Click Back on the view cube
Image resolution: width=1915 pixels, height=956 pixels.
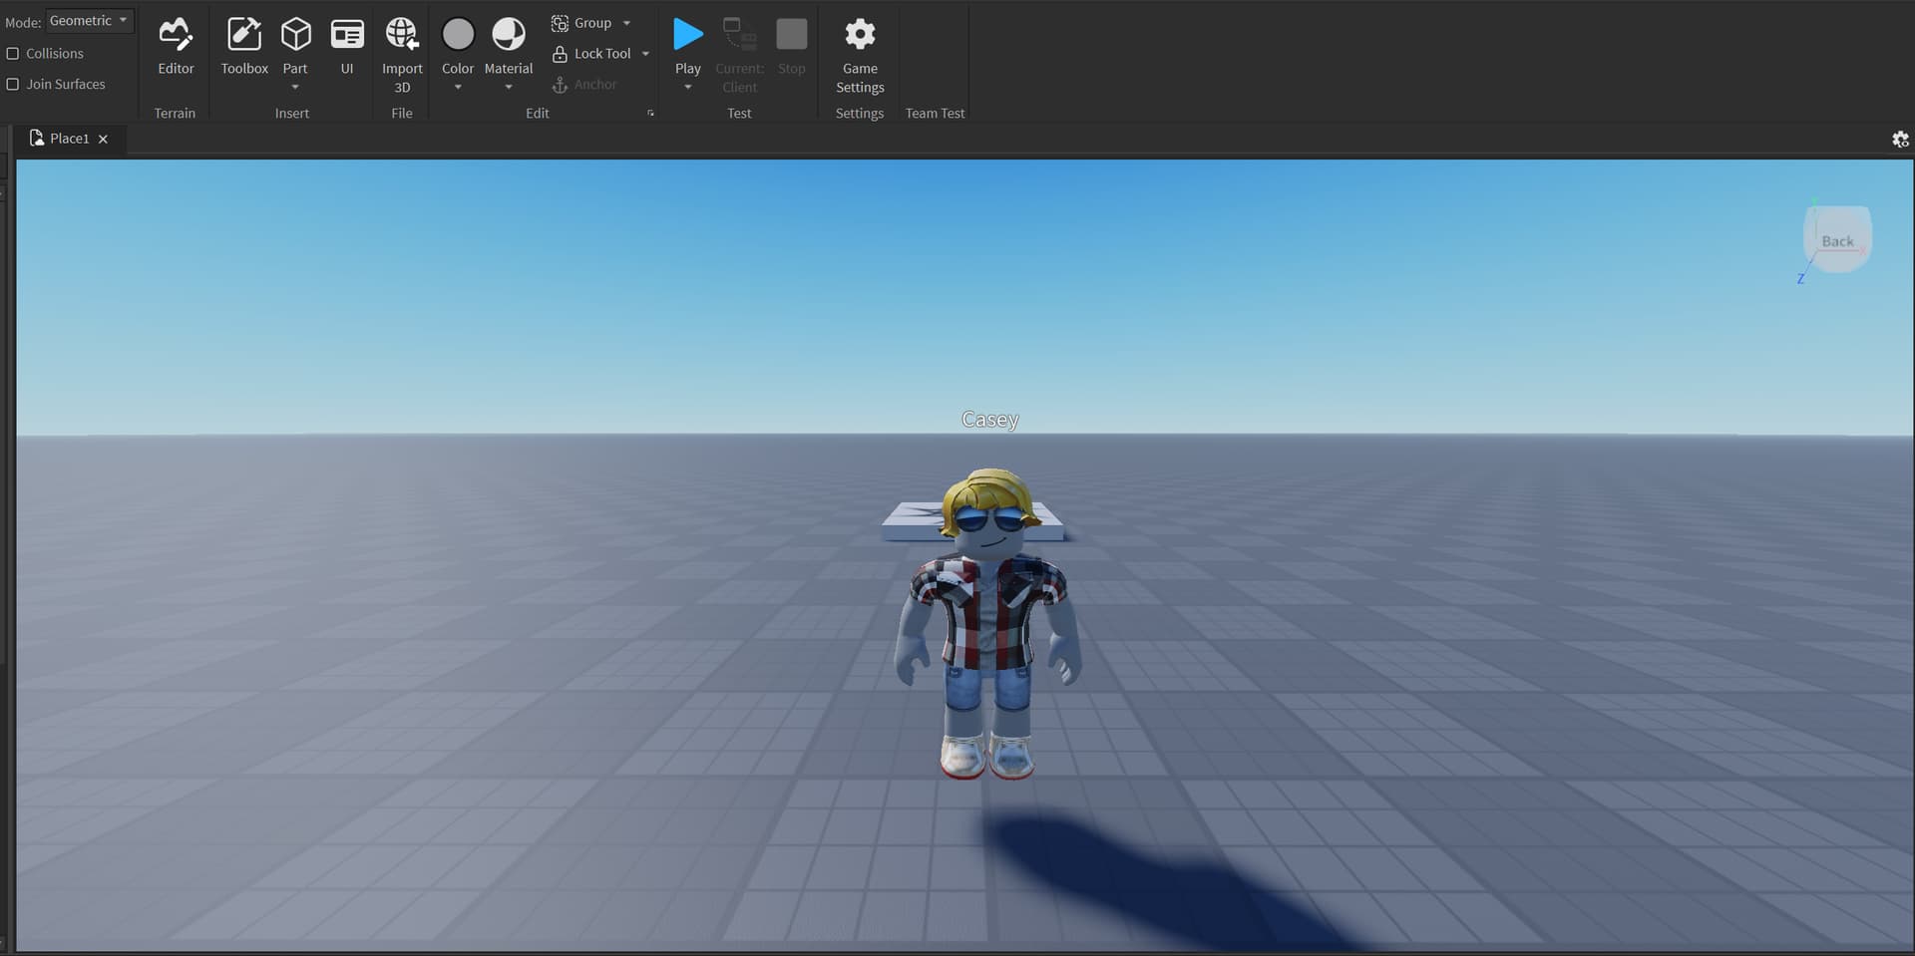pyautogui.click(x=1838, y=239)
